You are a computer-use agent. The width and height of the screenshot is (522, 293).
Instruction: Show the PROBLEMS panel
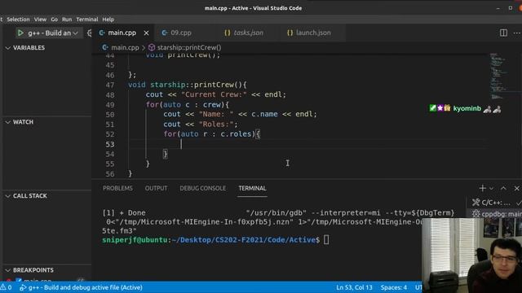[117, 188]
